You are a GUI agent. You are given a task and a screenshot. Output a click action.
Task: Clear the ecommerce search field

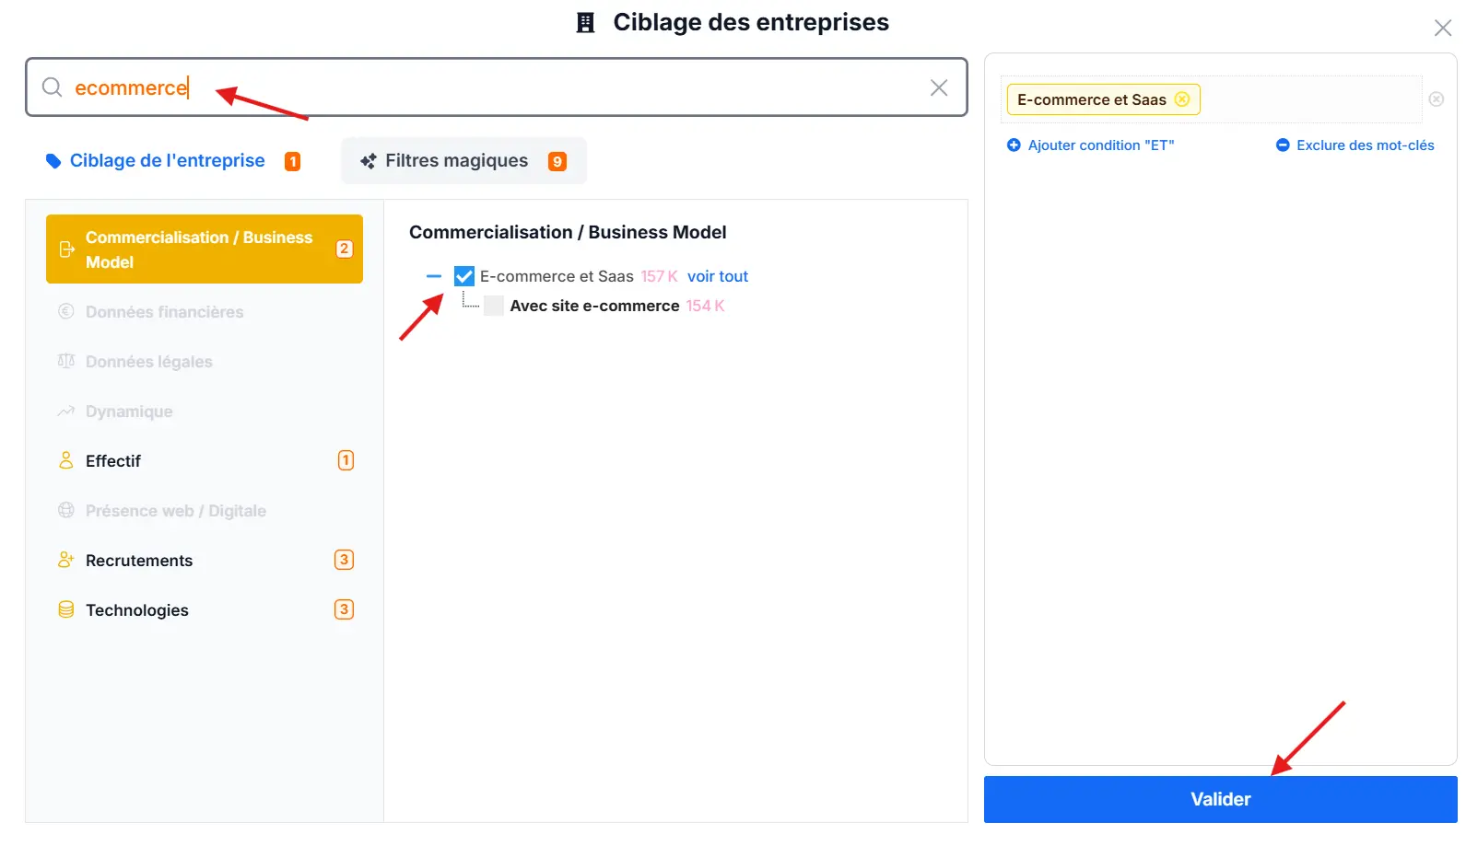click(939, 87)
